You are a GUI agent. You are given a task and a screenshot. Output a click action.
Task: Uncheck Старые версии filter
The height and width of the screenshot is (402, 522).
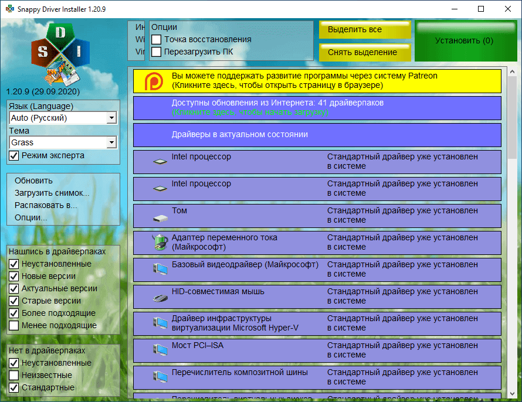(x=14, y=301)
